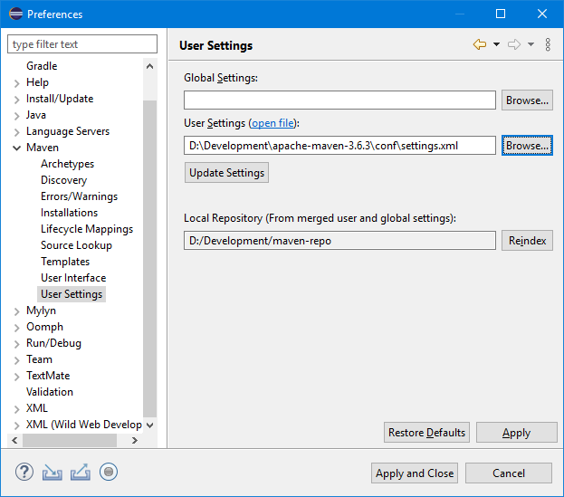Screen dimensions: 564x497
Task: Click the export preferences icon
Action: pyautogui.click(x=81, y=473)
